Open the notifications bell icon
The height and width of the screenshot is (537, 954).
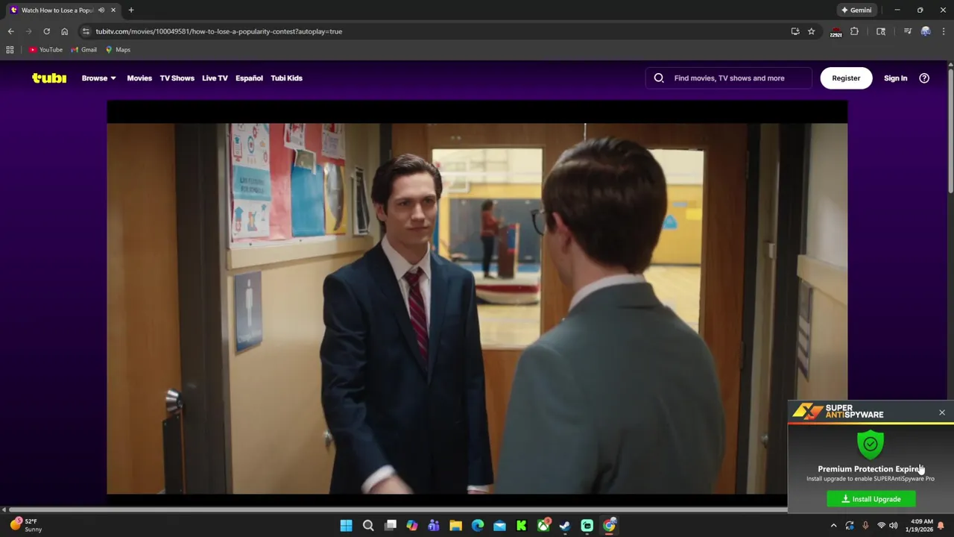[x=941, y=526]
